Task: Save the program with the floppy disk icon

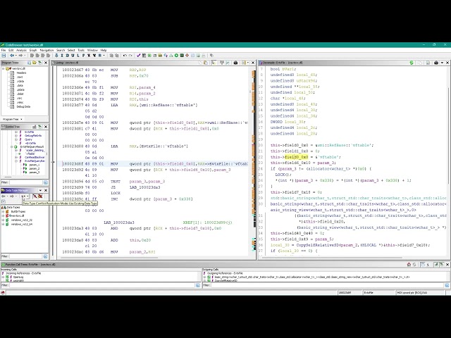Action: coord(4,56)
